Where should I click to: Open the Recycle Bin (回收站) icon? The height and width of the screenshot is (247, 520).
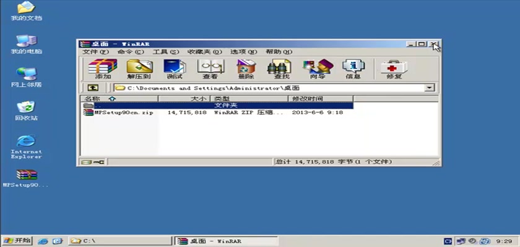pyautogui.click(x=26, y=111)
